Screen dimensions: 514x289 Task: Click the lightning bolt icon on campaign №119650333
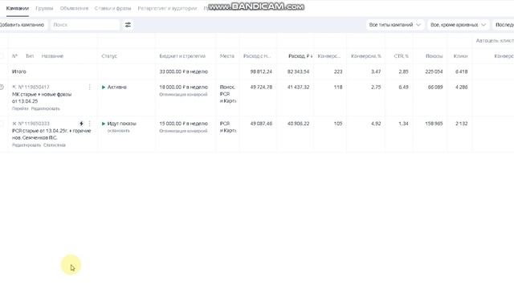coord(81,124)
